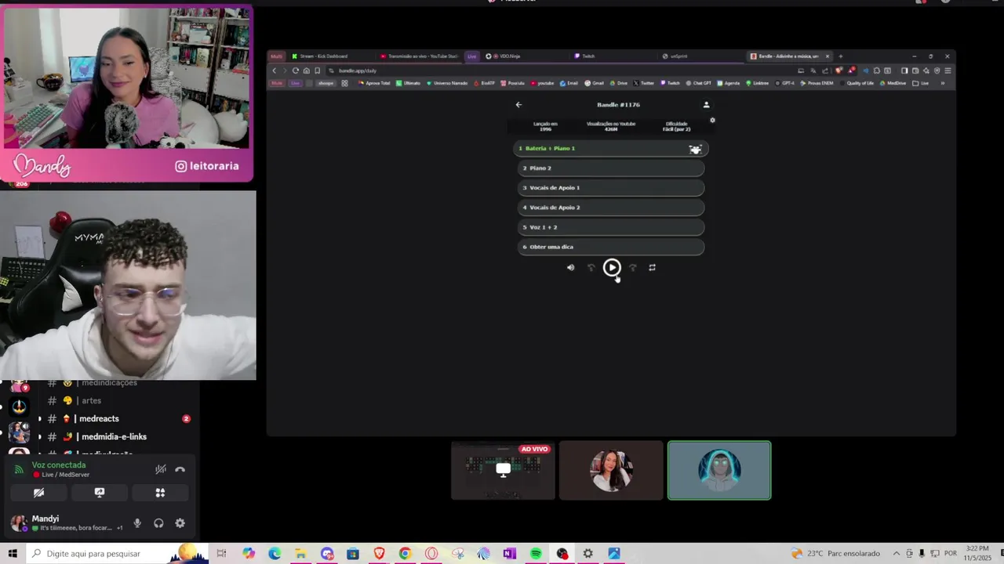The height and width of the screenshot is (564, 1004).
Task: Switch to unSprint browser tab
Action: 700,56
